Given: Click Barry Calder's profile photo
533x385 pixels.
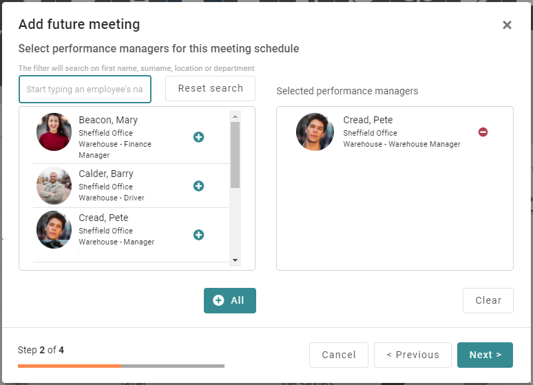Looking at the screenshot, I should [x=54, y=186].
